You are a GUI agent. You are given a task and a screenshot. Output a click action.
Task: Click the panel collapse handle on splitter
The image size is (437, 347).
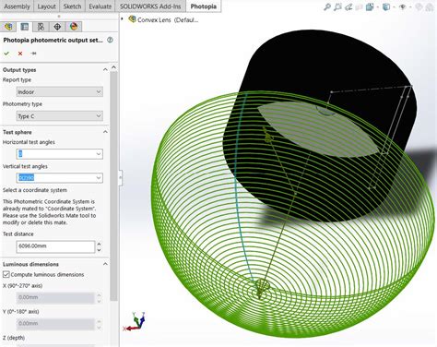(120, 177)
